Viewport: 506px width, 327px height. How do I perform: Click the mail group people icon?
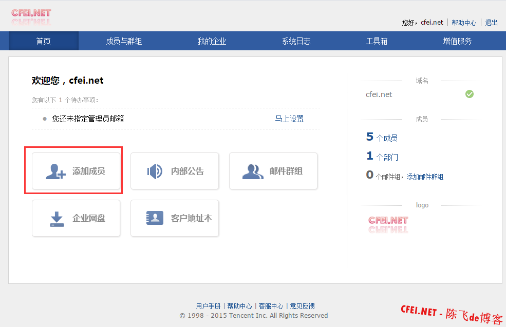pos(253,171)
